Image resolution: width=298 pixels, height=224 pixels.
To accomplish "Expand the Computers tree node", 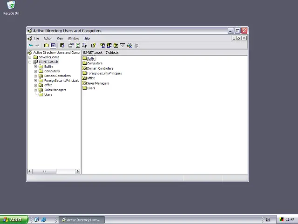I will click(x=35, y=71).
